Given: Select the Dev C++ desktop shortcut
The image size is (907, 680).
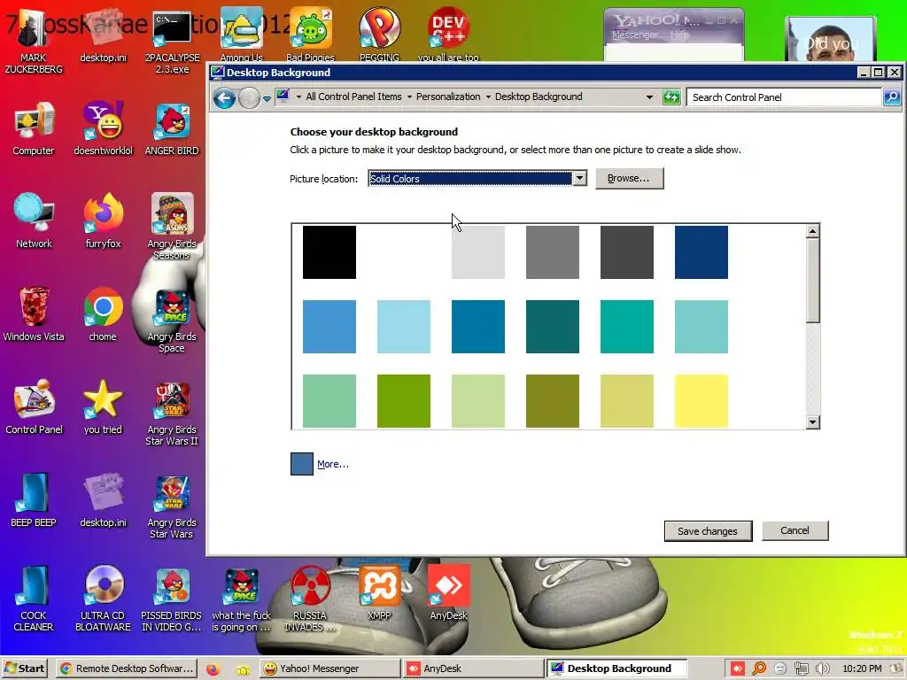Looking at the screenshot, I should [448, 35].
